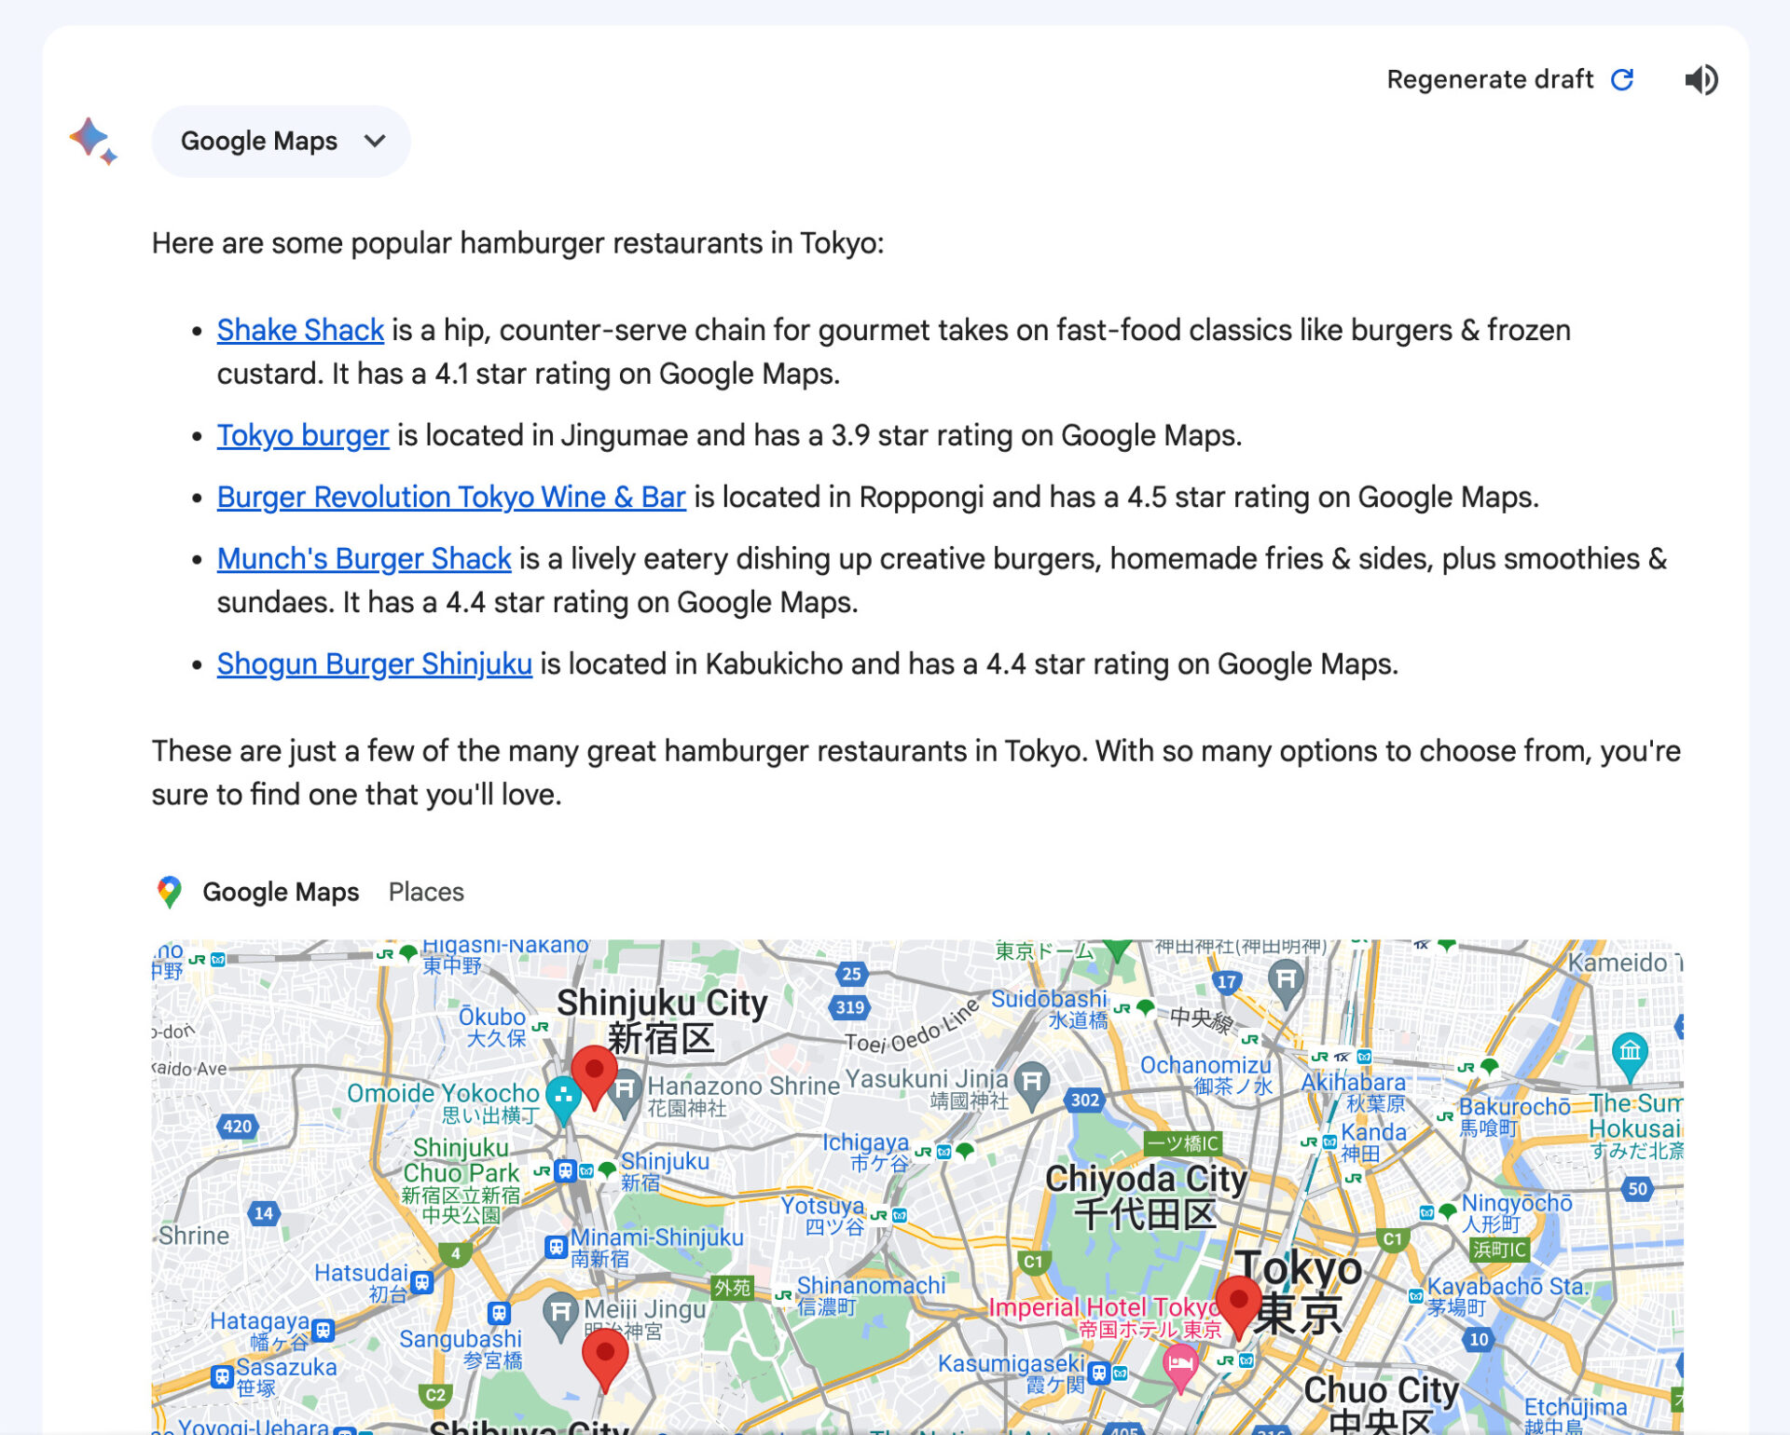Open the Munch's Burger Shack link
The width and height of the screenshot is (1790, 1435).
pos(364,558)
